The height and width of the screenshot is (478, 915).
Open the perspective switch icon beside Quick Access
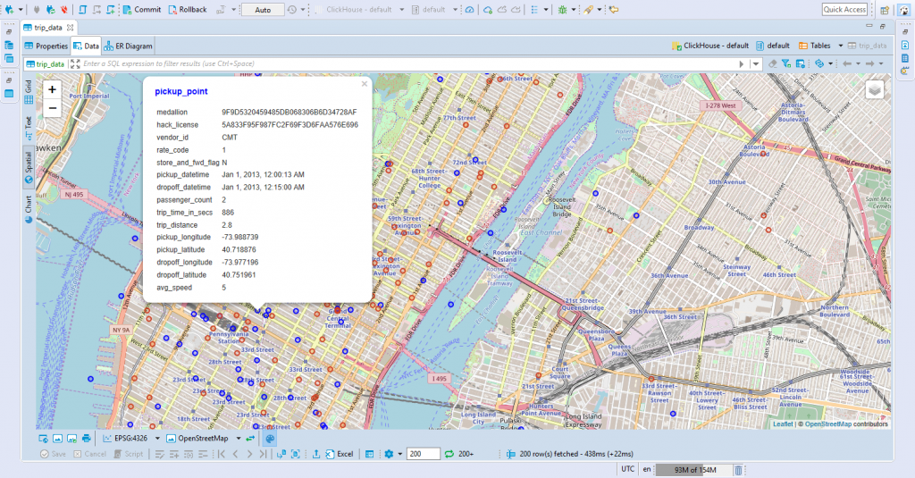pos(886,10)
